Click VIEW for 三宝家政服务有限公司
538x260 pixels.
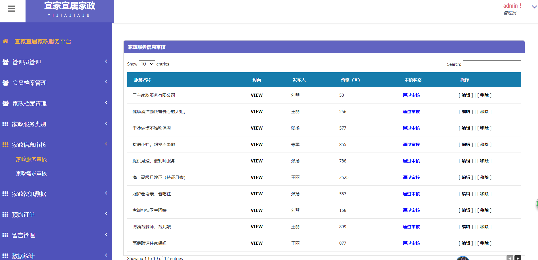pos(257,95)
